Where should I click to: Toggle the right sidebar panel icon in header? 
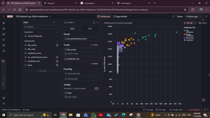coord(206,16)
